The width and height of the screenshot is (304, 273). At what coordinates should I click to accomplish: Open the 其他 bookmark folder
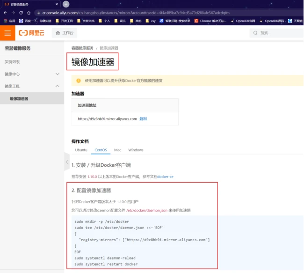tap(136, 21)
